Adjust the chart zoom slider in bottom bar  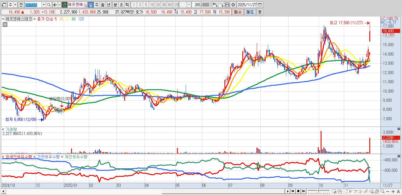point(319,191)
